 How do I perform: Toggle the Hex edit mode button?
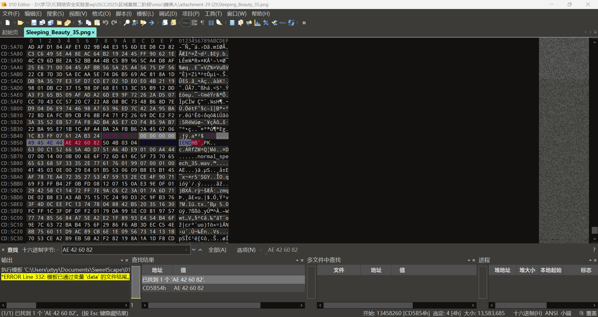click(x=186, y=23)
